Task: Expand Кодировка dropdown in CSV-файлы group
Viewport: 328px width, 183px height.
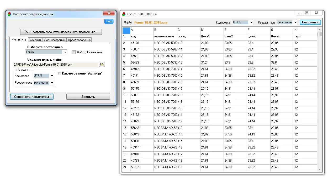Action: (52, 76)
